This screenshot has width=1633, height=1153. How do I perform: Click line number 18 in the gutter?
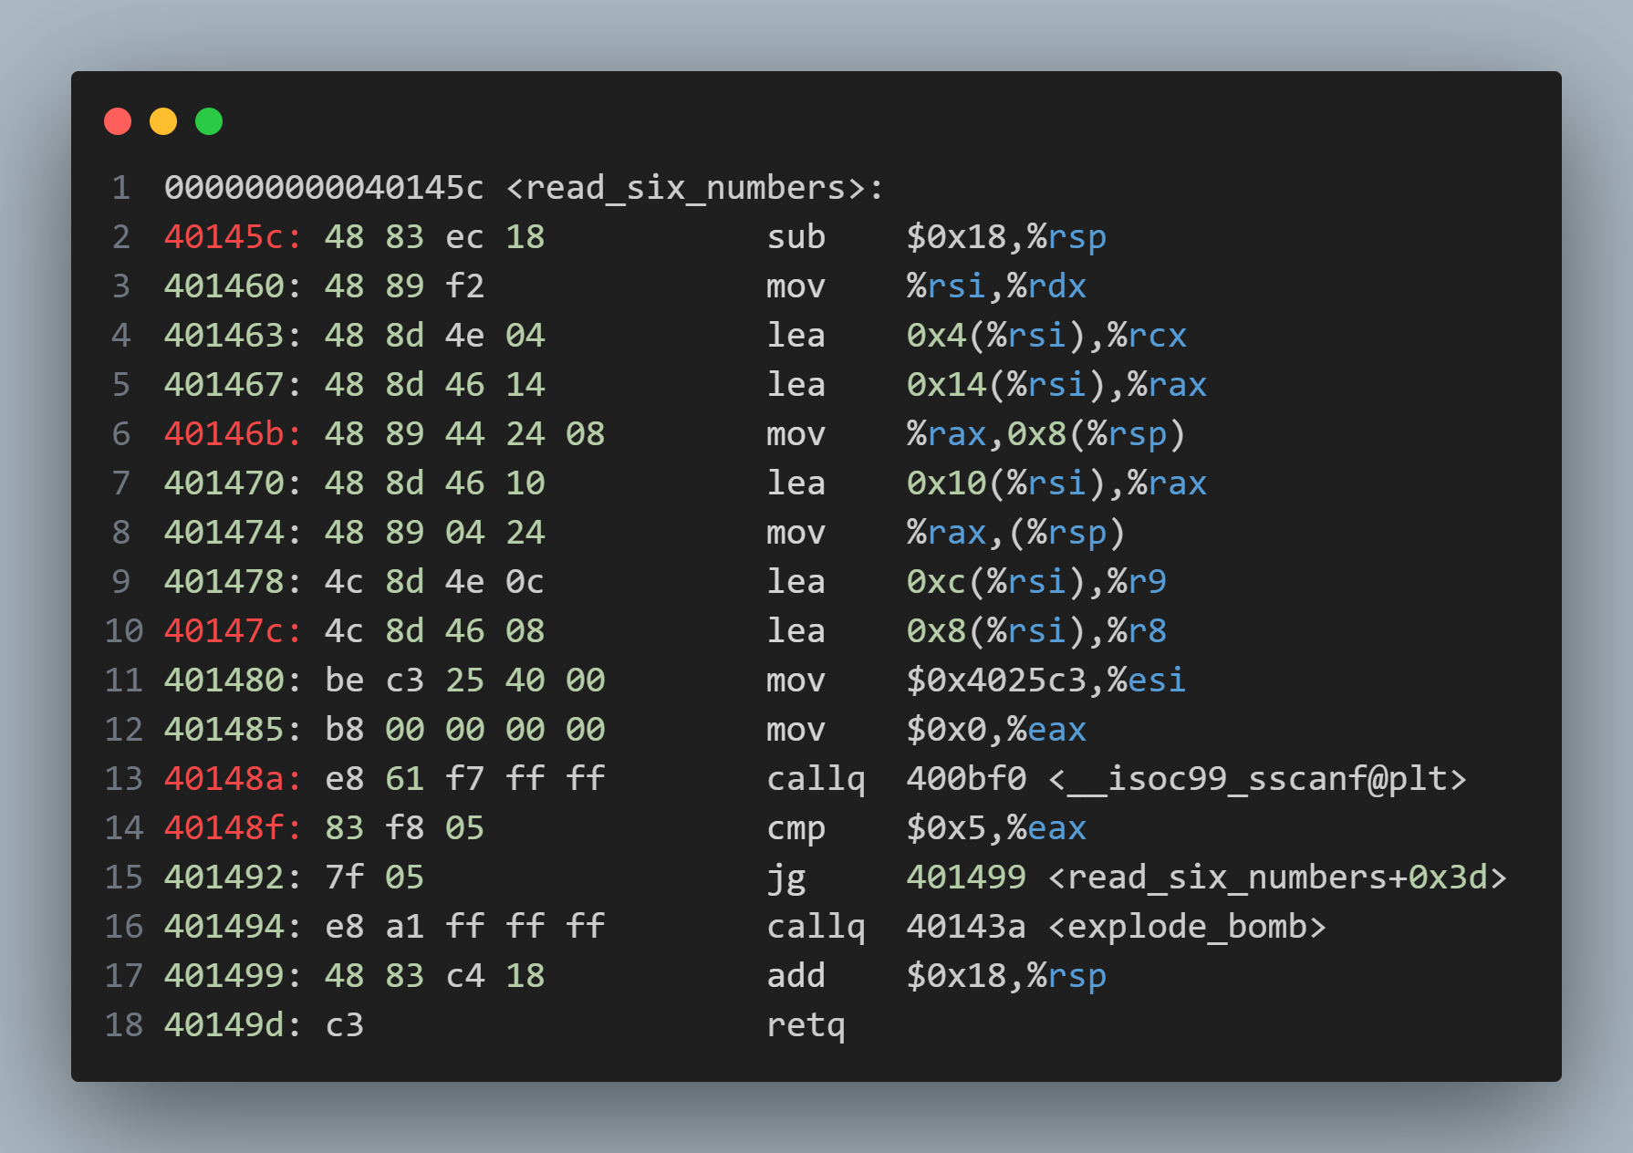tap(124, 1025)
